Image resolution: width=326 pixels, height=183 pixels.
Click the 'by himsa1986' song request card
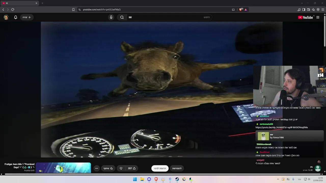290,136
